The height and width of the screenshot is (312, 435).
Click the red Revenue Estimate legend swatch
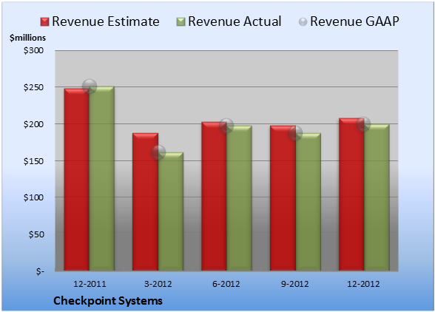pos(44,22)
